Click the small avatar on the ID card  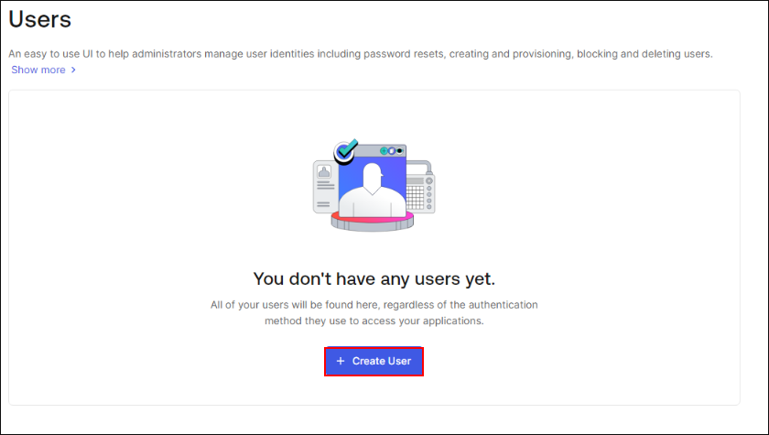tap(324, 172)
